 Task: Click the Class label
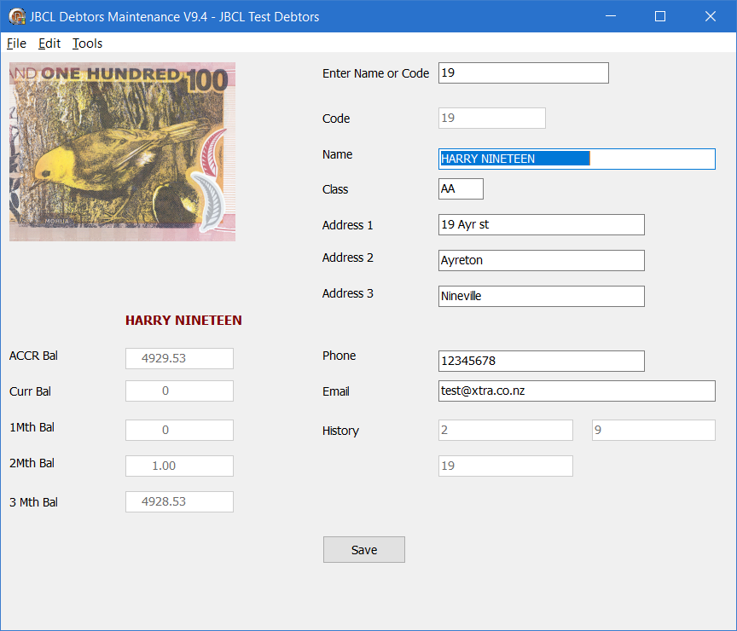(x=335, y=189)
